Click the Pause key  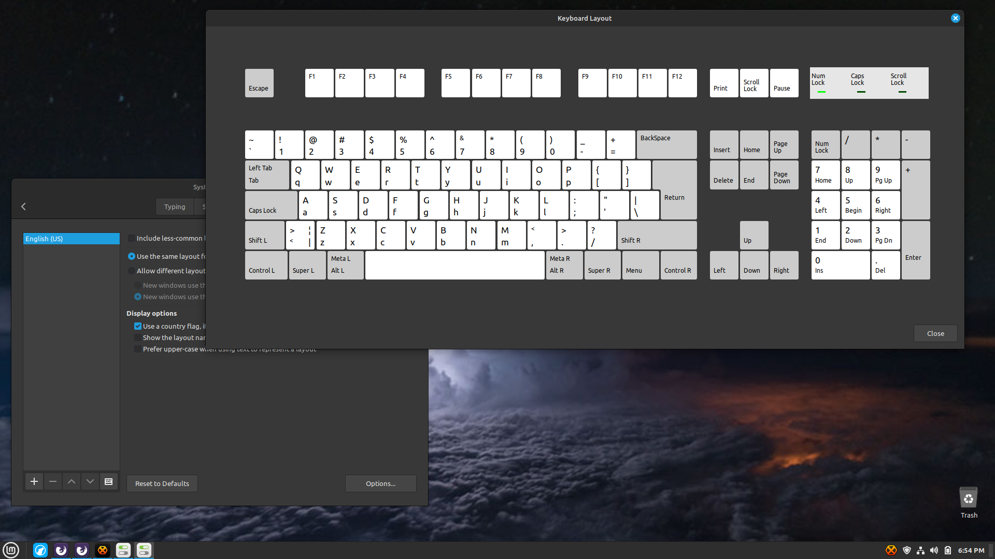point(784,83)
